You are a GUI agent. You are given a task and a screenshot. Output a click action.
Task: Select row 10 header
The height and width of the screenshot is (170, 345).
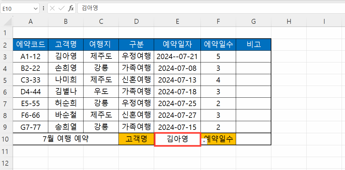(x=6, y=139)
